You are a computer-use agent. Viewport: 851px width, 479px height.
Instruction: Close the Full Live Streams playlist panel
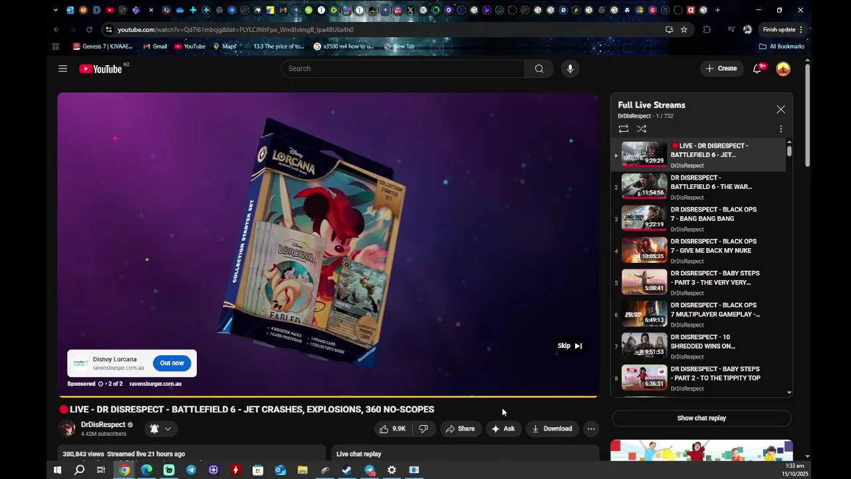point(781,109)
